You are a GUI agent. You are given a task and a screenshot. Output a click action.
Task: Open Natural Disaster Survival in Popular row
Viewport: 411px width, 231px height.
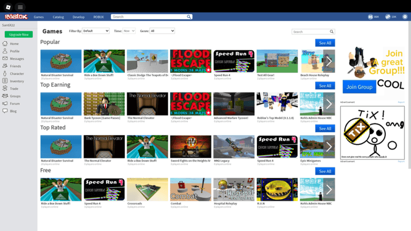(61, 61)
